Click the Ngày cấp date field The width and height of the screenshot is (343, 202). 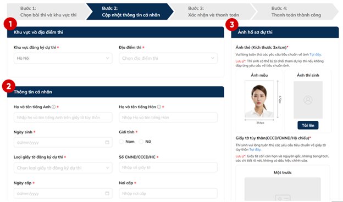coord(63,193)
